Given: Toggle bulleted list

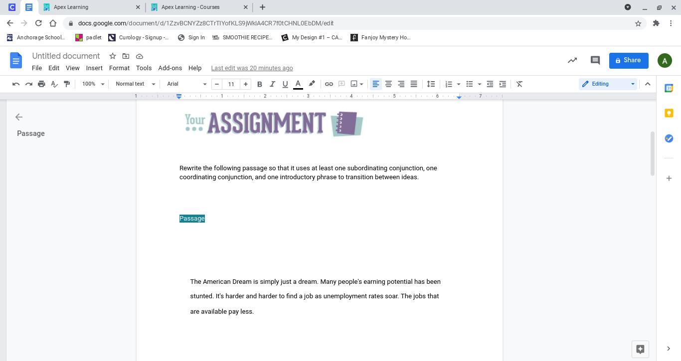Looking at the screenshot, I should coord(470,84).
